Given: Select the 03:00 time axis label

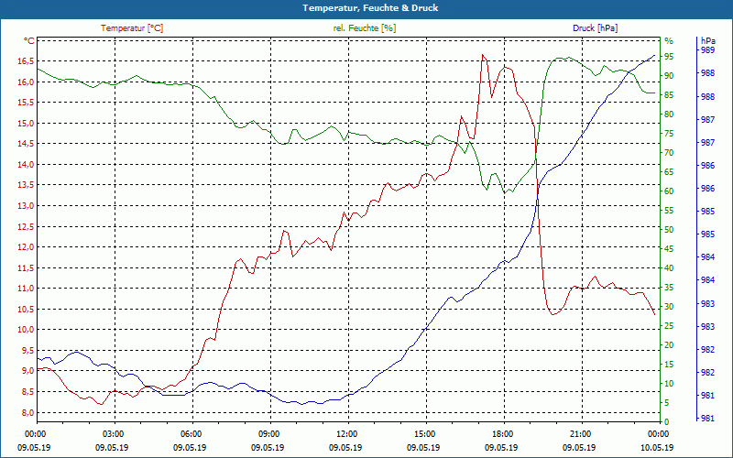Looking at the screenshot, I should pos(112,433).
